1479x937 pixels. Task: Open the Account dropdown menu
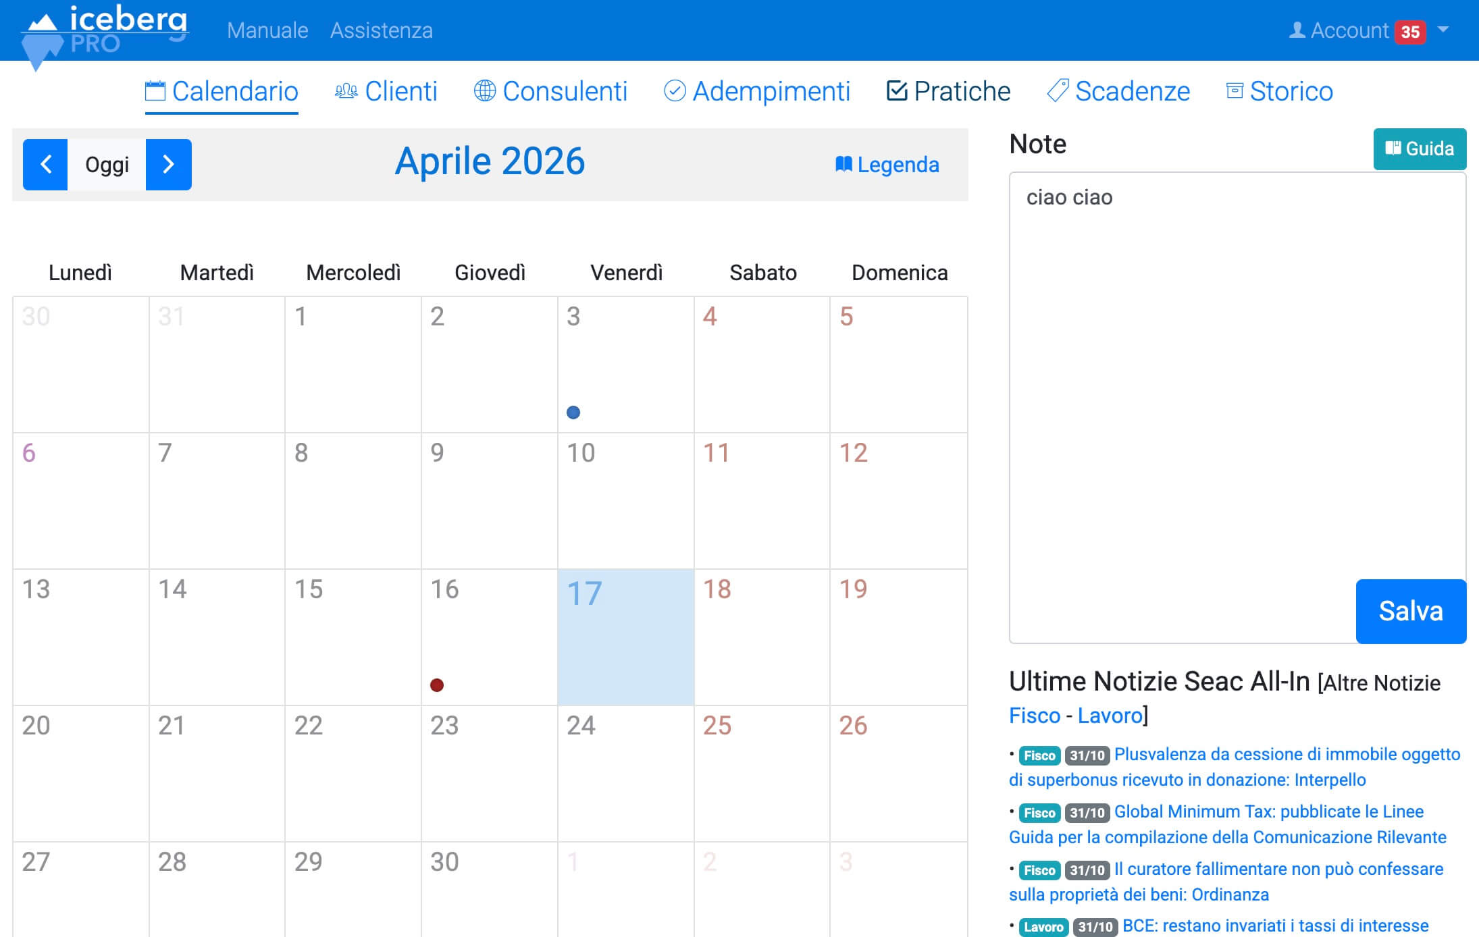tap(1348, 30)
